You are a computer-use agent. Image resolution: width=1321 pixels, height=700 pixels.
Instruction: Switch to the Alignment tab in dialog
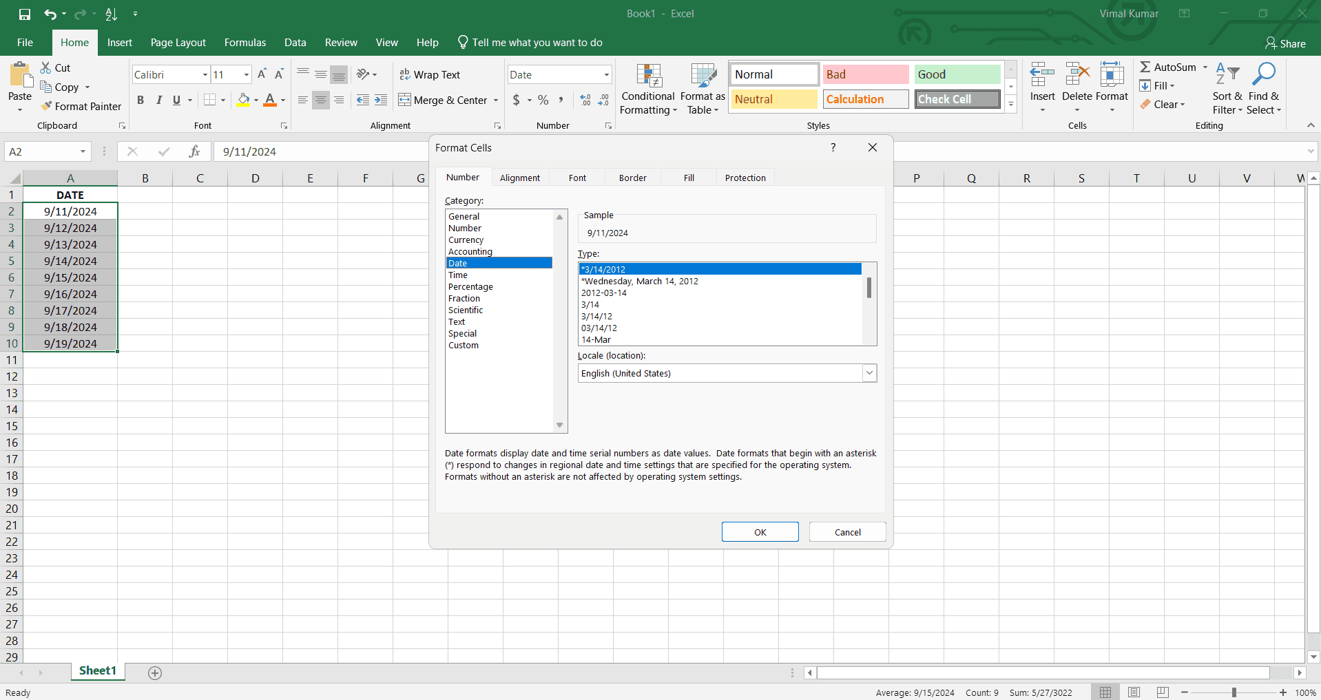519,178
